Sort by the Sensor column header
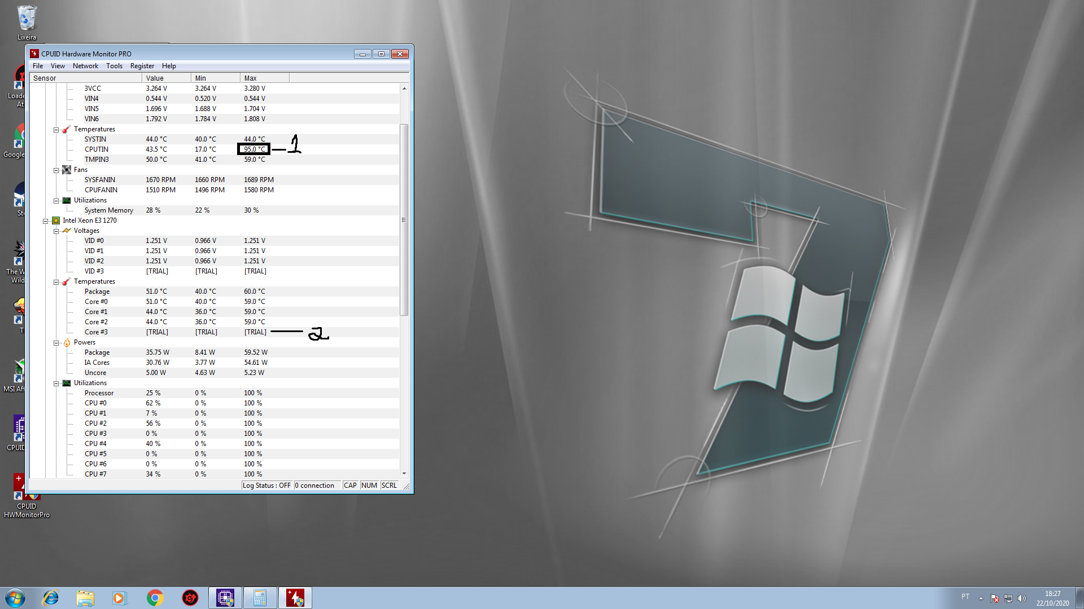The height and width of the screenshot is (609, 1084). [86, 78]
